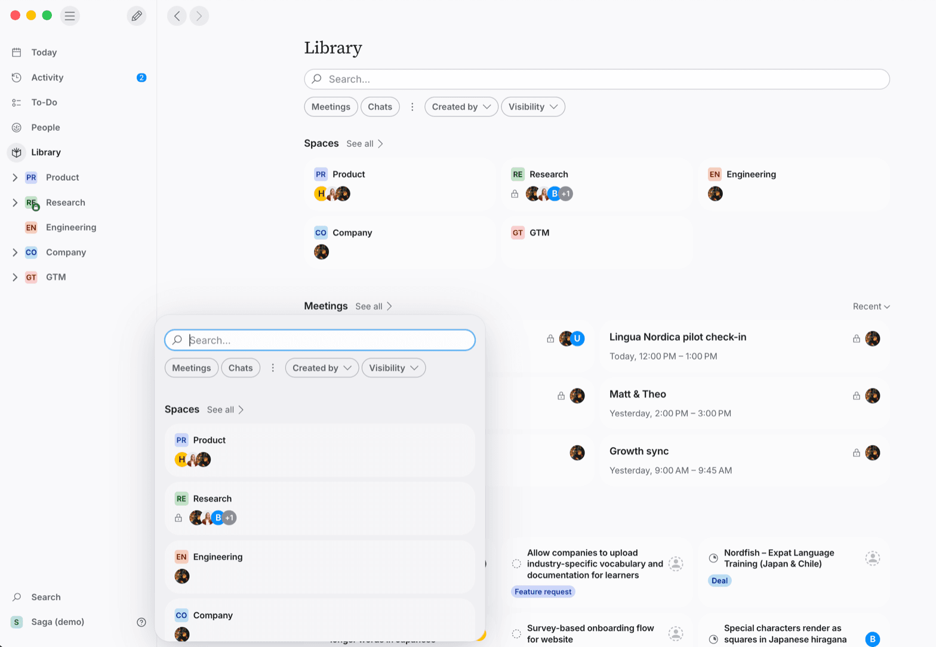This screenshot has height=647, width=936.
Task: Open the Matt & Theo meeting
Action: coord(744,403)
